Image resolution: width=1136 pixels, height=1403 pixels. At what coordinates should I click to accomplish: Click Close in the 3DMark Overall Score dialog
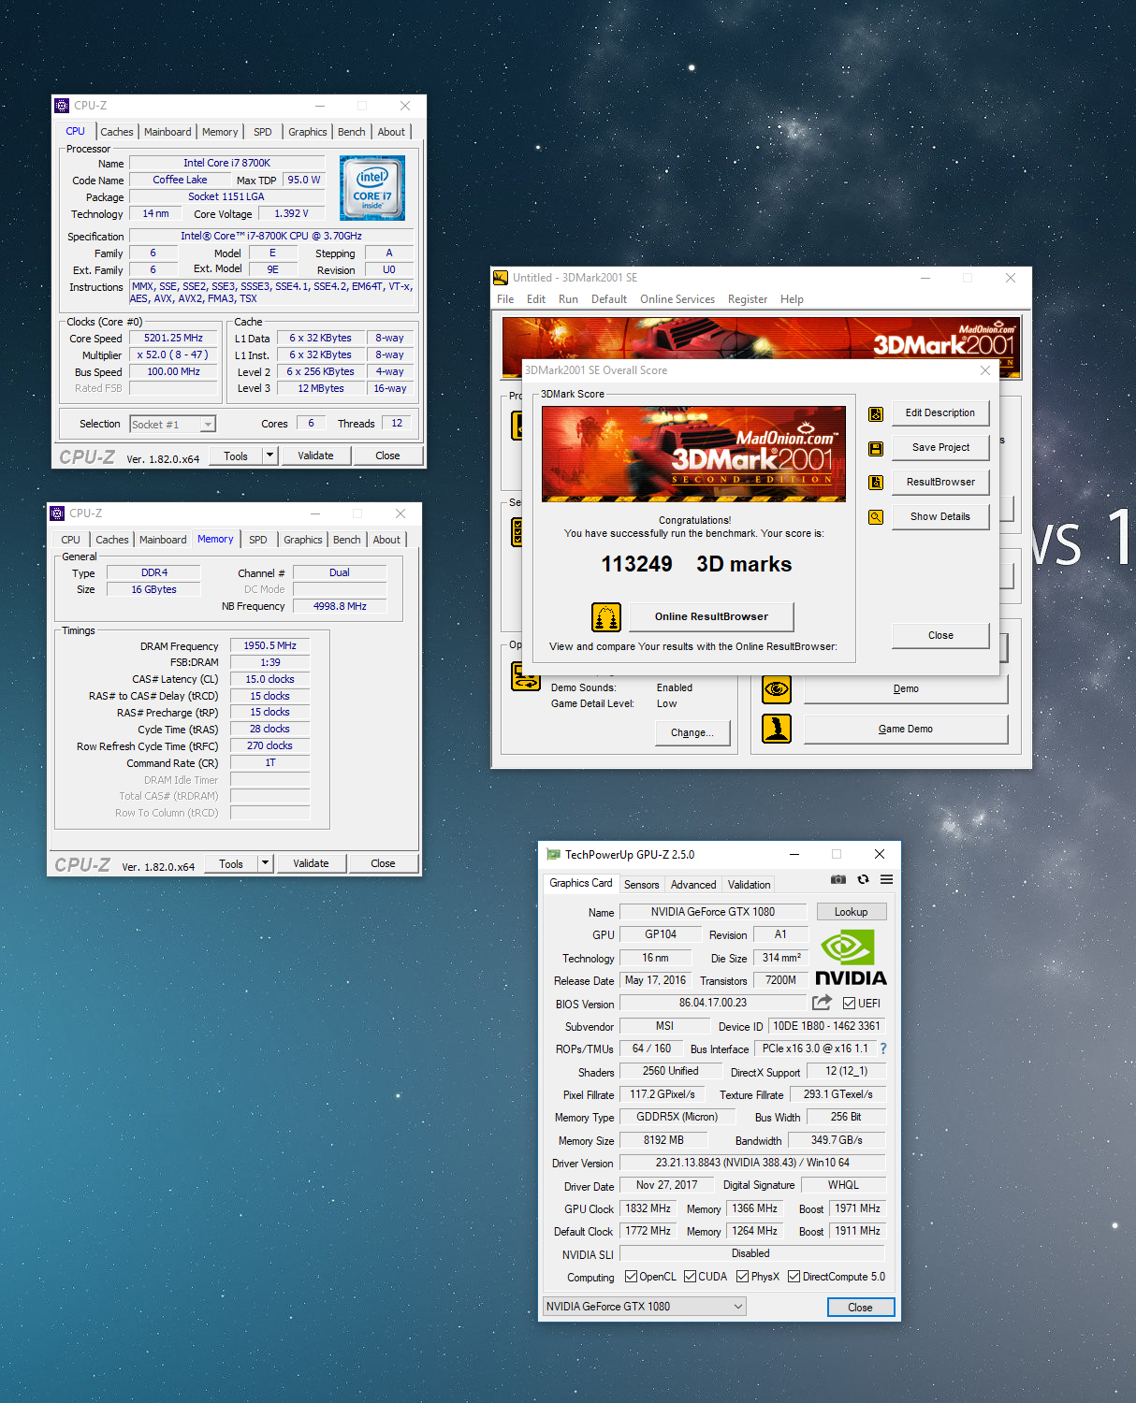point(940,636)
